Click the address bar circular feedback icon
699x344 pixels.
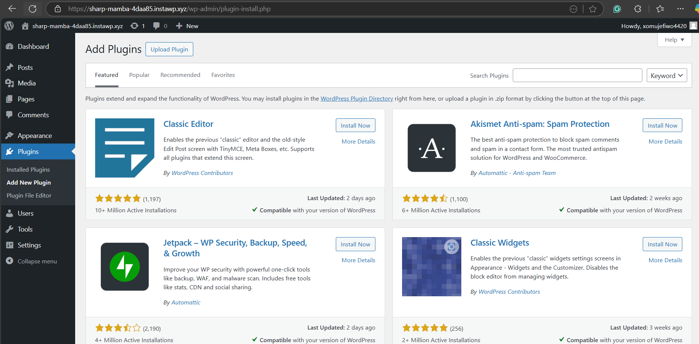(573, 9)
